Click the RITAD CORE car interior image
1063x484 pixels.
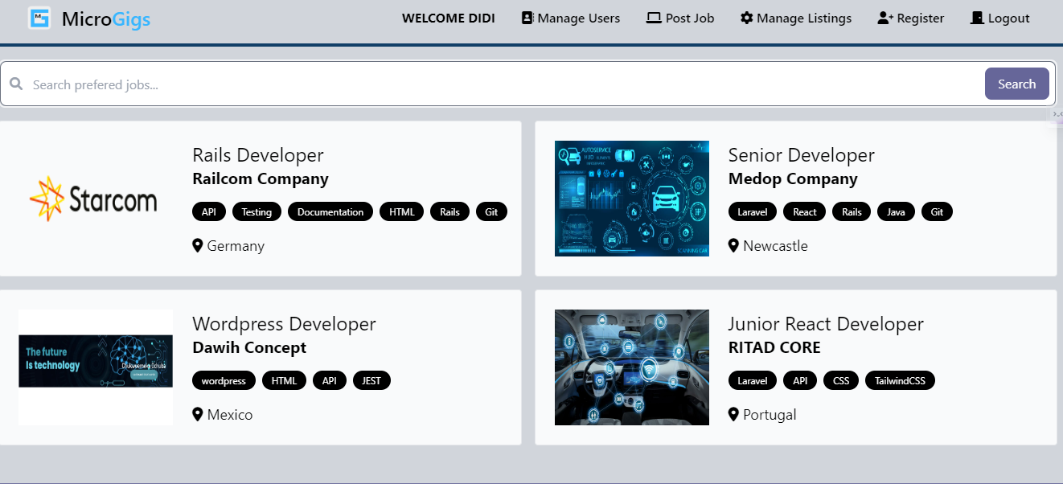[x=632, y=367]
